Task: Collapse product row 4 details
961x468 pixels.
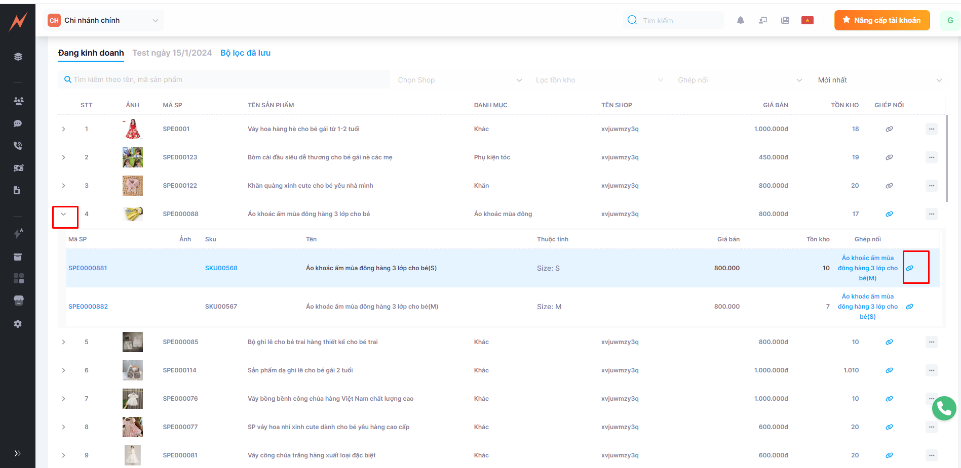Action: click(x=64, y=214)
